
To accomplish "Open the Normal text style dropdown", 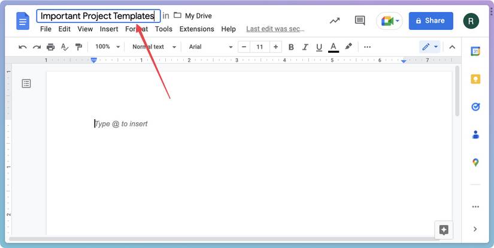I will (154, 47).
